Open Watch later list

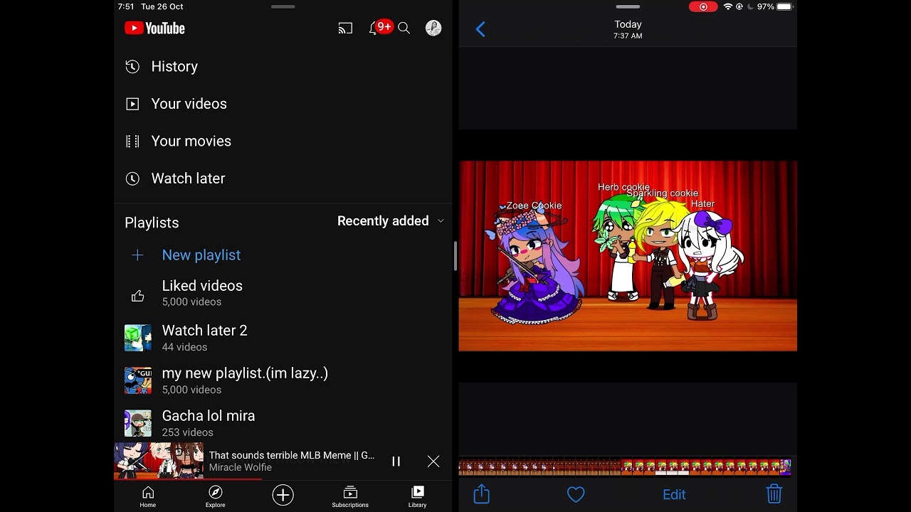[x=283, y=178]
